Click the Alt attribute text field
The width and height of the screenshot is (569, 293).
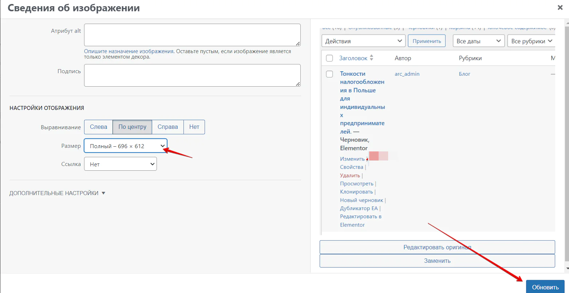click(192, 35)
